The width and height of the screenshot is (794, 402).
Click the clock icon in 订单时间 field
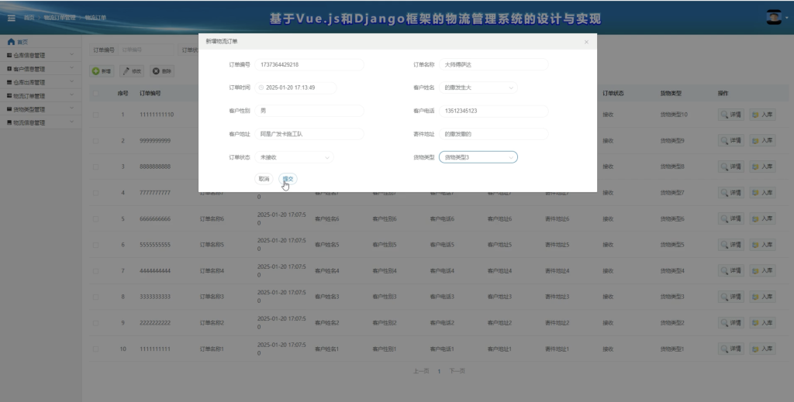coord(261,88)
